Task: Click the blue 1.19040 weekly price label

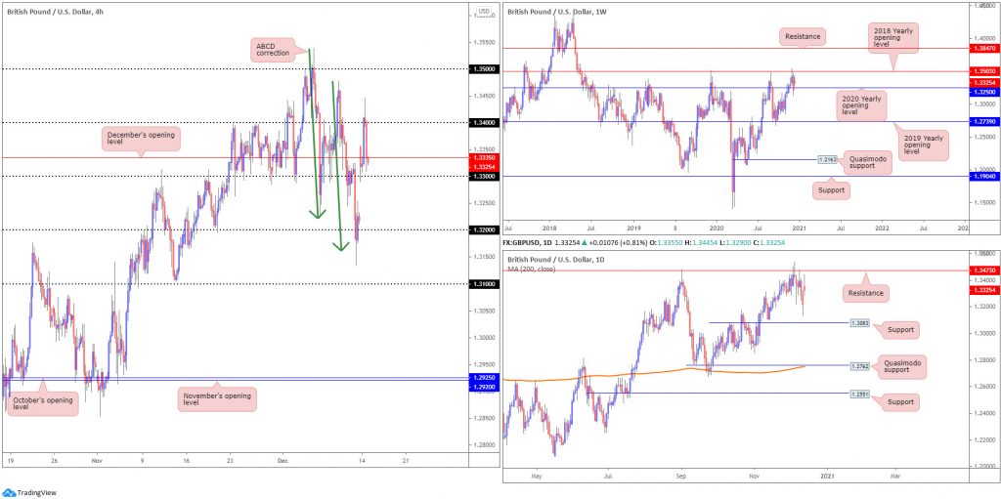Action: click(x=984, y=176)
